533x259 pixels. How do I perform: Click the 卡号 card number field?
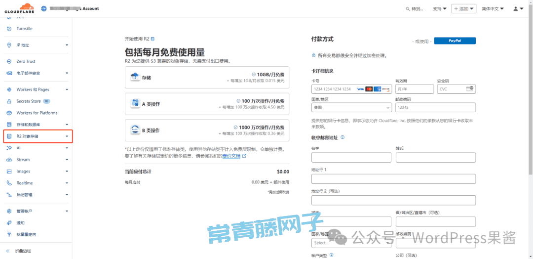click(x=351, y=89)
